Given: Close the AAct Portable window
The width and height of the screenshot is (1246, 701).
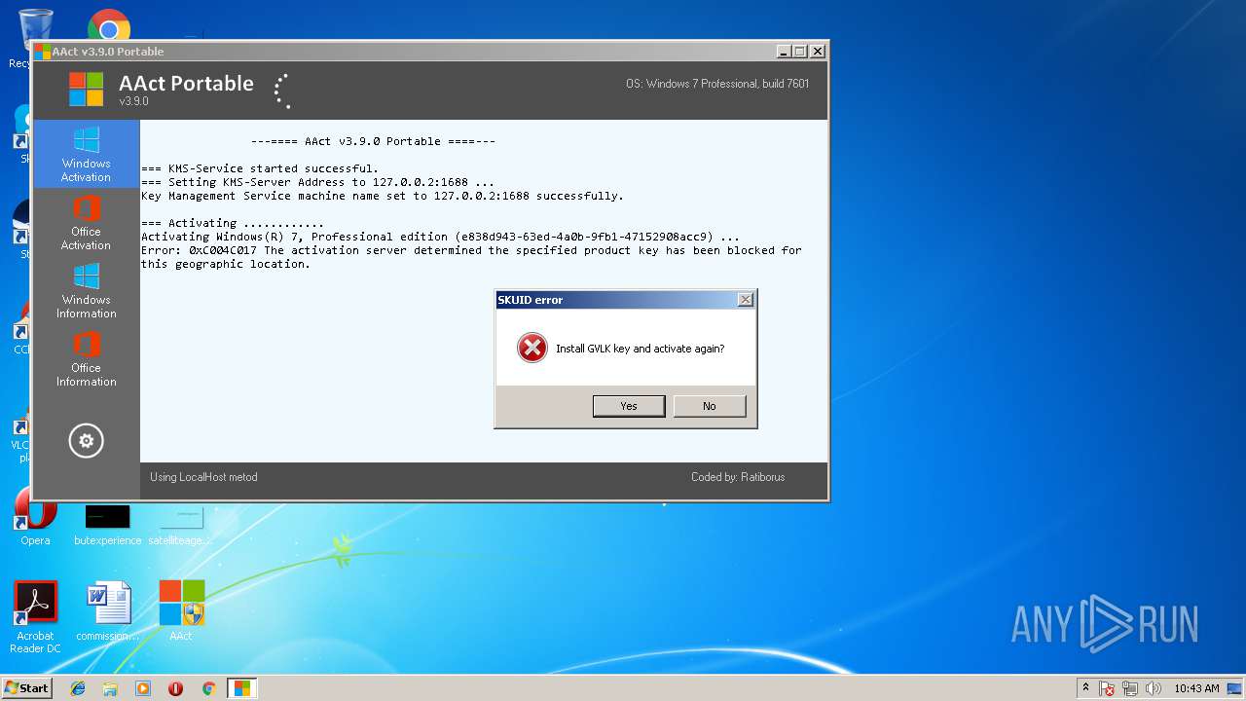Looking at the screenshot, I should 818,52.
